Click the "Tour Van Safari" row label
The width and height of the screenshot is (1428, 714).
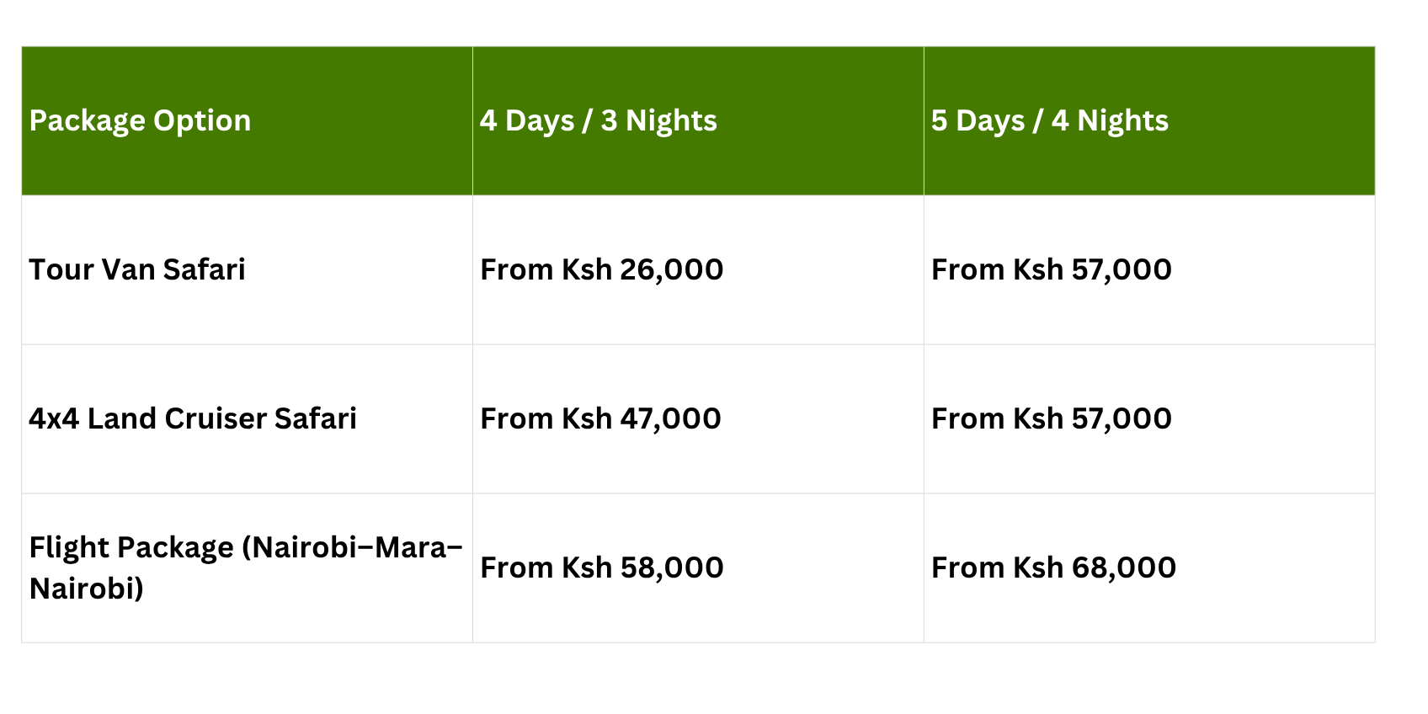[137, 269]
